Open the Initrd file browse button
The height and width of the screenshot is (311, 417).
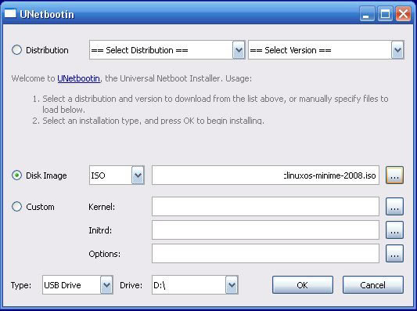394,230
